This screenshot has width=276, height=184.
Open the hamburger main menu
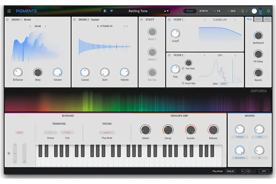click(x=9, y=11)
